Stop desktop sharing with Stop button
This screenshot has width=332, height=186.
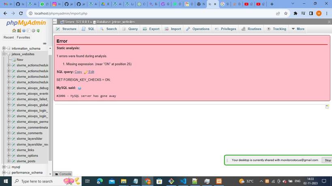[328, 160]
